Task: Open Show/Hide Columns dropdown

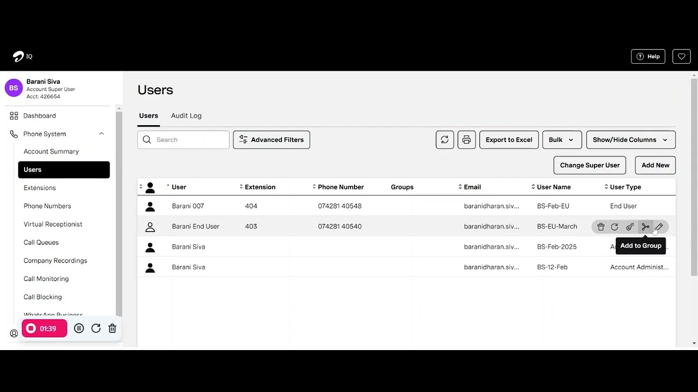Action: pos(630,140)
